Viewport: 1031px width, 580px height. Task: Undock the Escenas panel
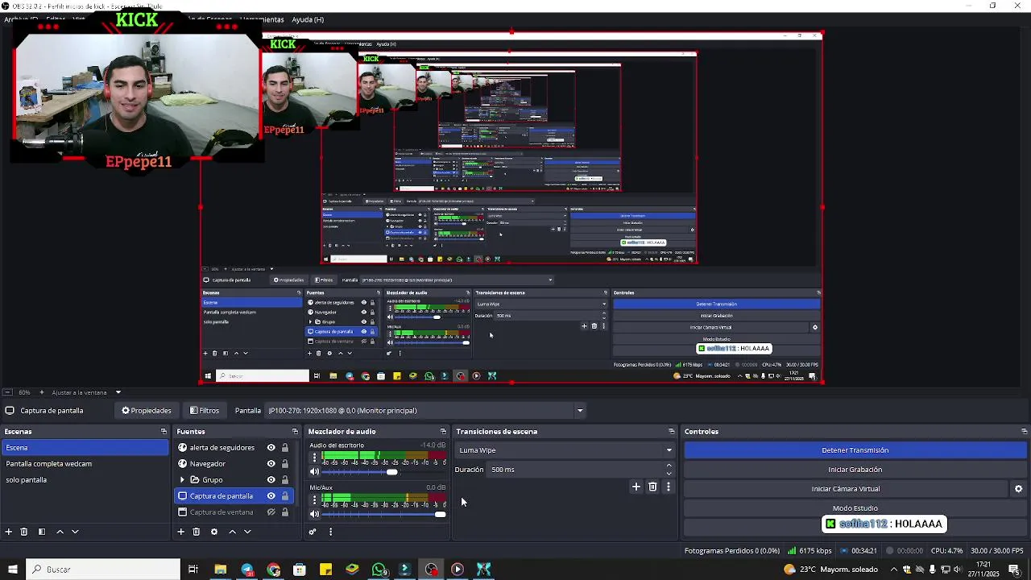[x=164, y=432]
